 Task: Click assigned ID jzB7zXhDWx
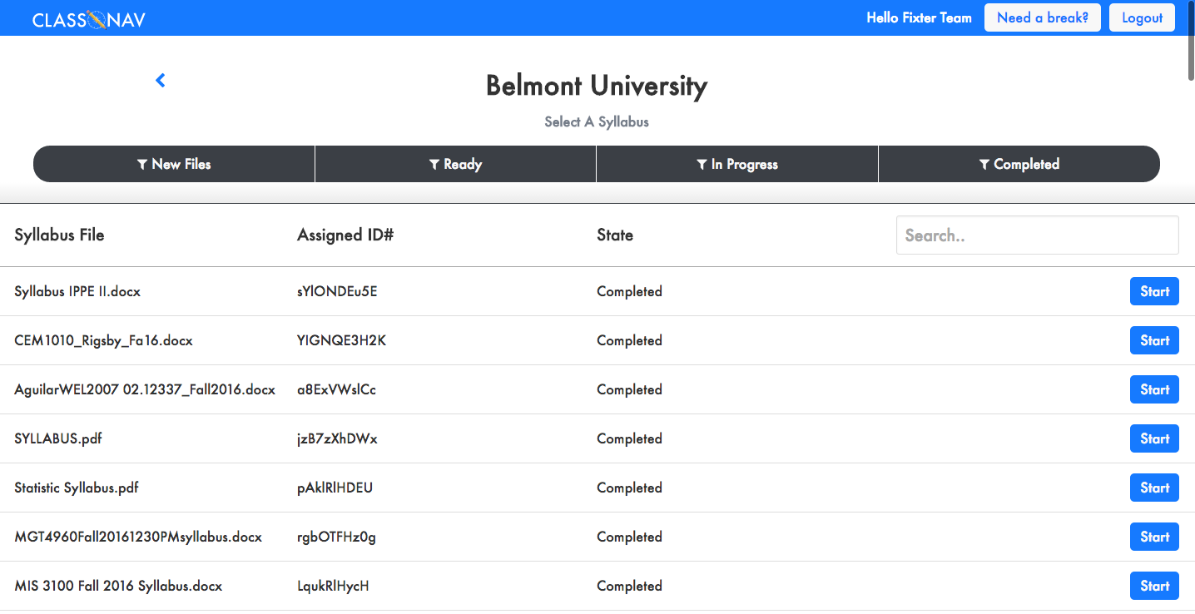coord(337,438)
